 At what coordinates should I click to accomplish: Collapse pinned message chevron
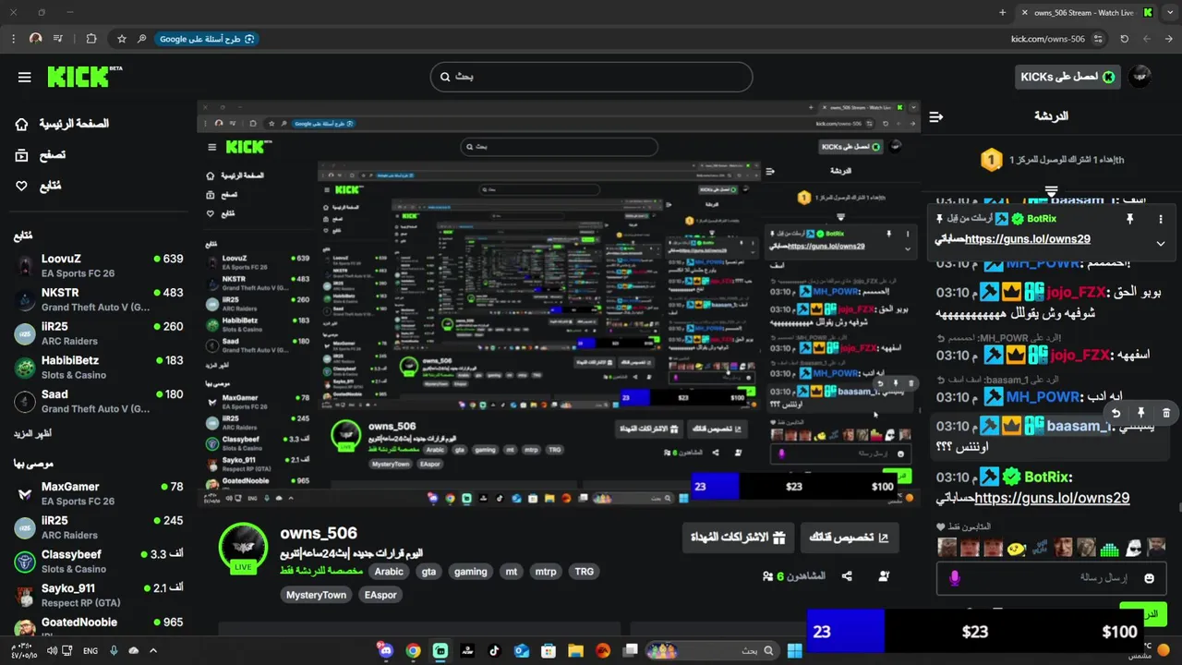click(1161, 243)
